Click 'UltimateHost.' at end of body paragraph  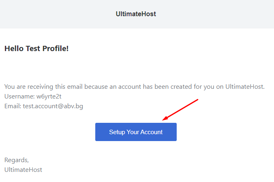[x=245, y=87]
